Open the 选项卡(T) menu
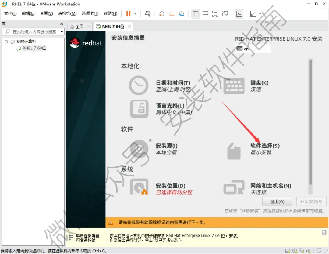Image resolution: width=329 pixels, height=254 pixels. point(90,13)
